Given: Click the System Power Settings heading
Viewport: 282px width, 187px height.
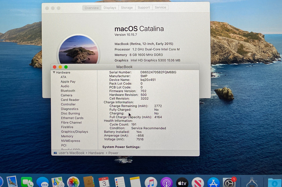Looking at the screenshot, I should (121, 147).
